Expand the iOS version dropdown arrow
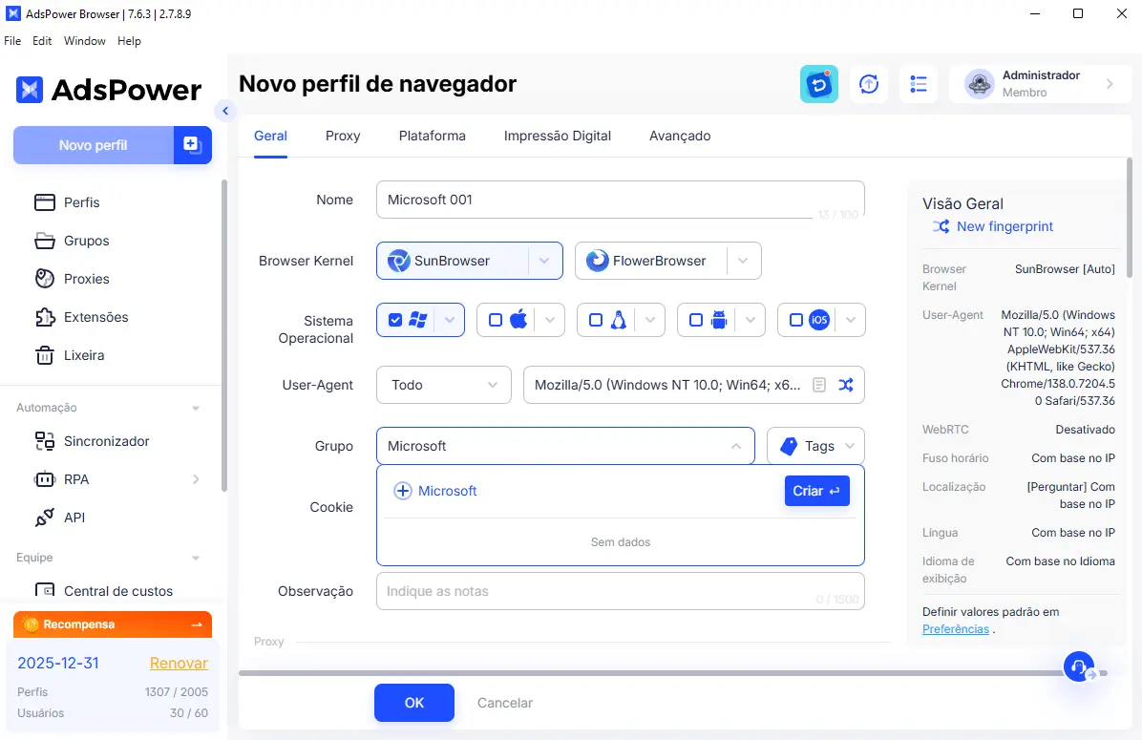This screenshot has height=740, width=1142. point(851,320)
